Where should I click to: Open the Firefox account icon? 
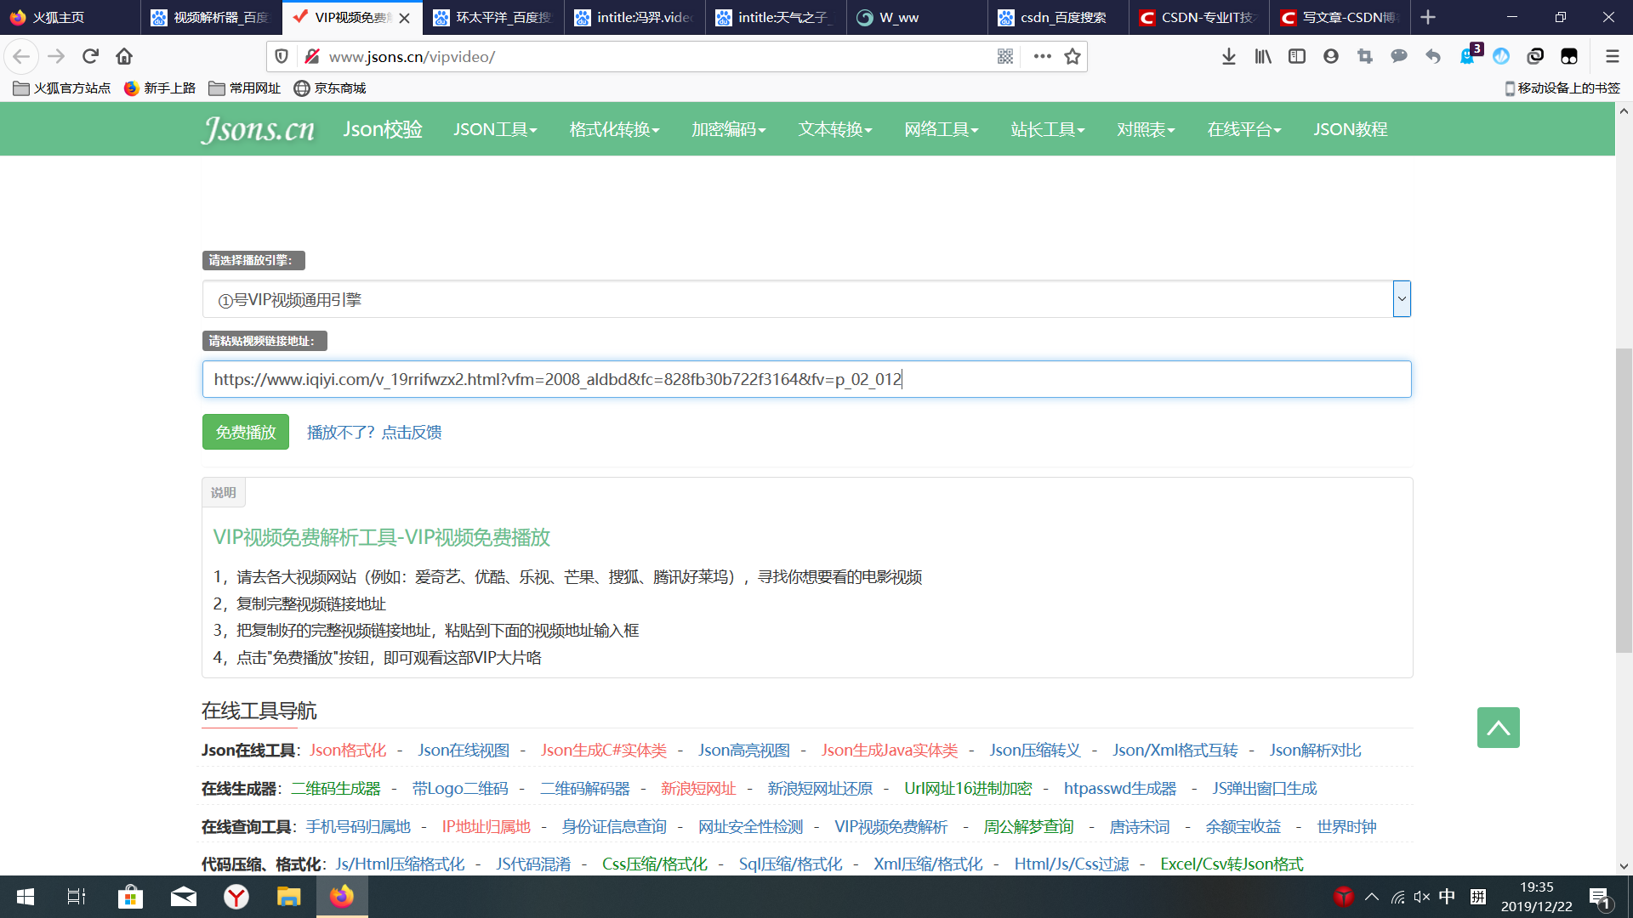click(x=1330, y=56)
